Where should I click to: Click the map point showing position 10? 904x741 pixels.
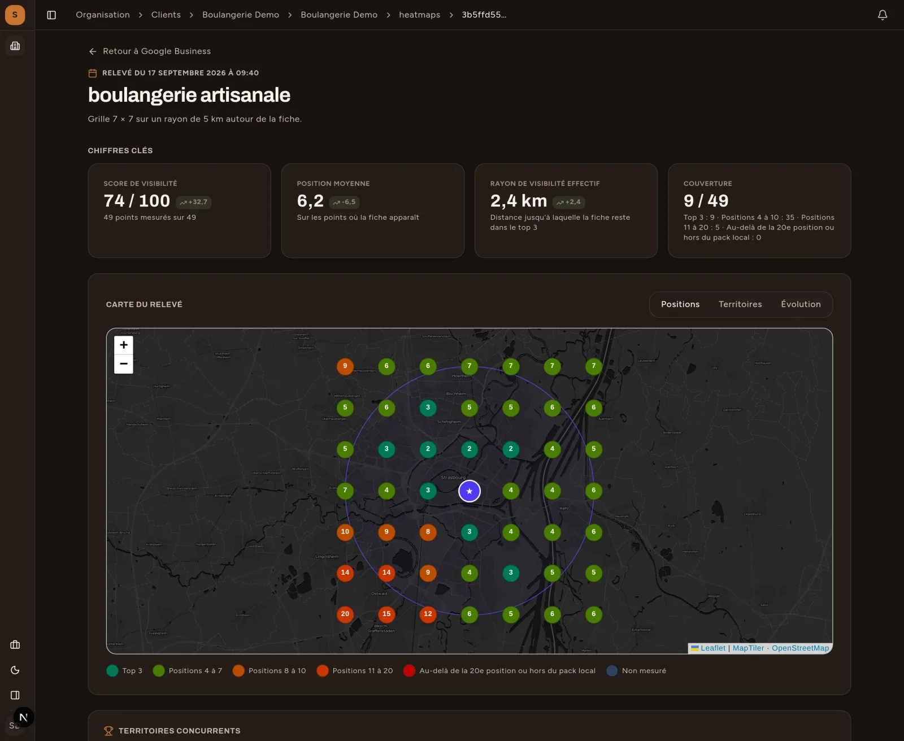345,532
